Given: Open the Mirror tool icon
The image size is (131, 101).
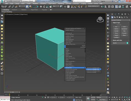Looking at the screenshot, I should point(102,7).
